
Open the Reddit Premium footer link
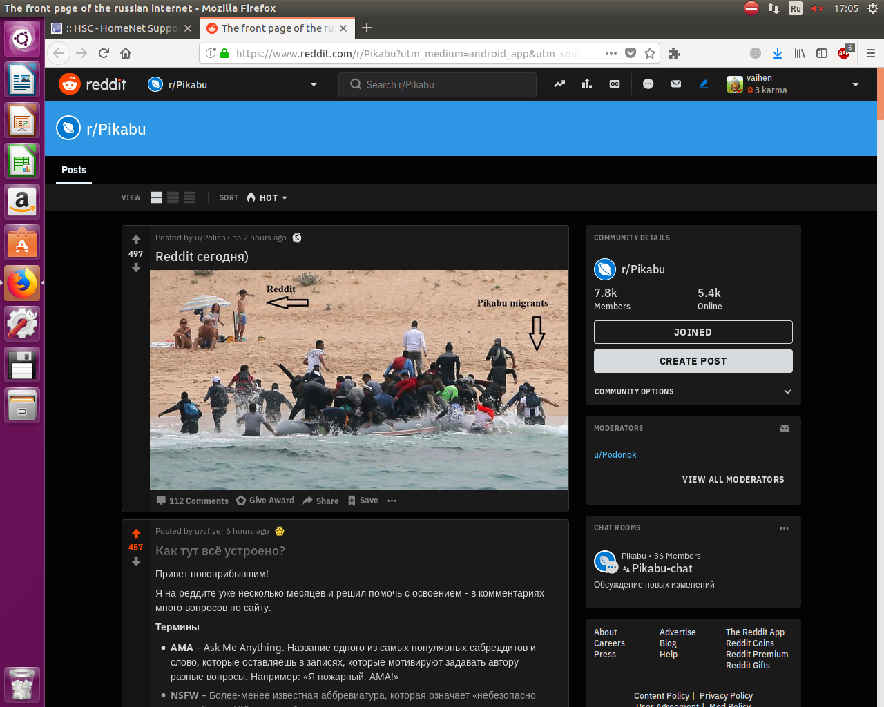coord(756,654)
